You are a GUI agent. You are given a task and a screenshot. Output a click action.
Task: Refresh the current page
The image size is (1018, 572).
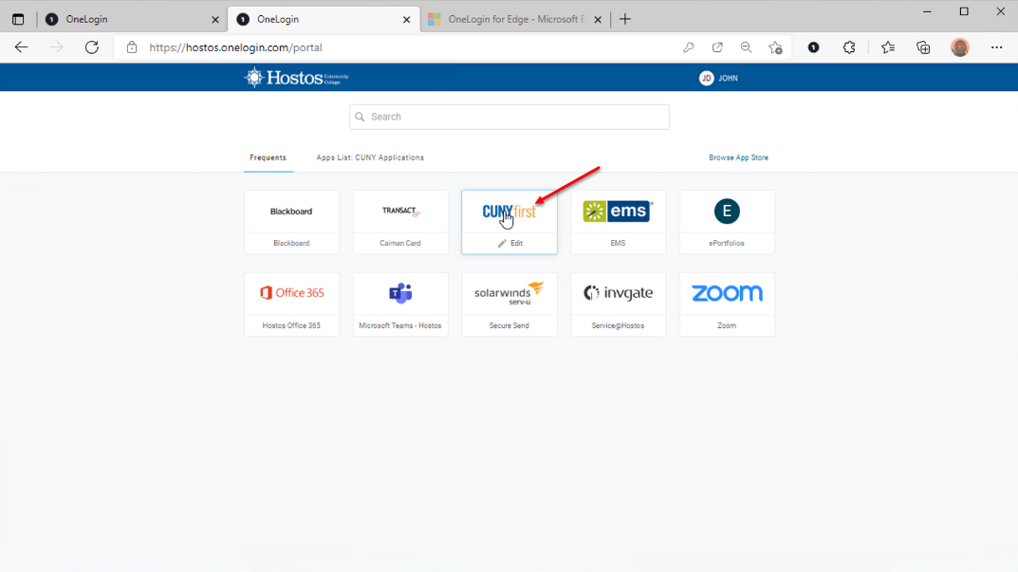91,47
